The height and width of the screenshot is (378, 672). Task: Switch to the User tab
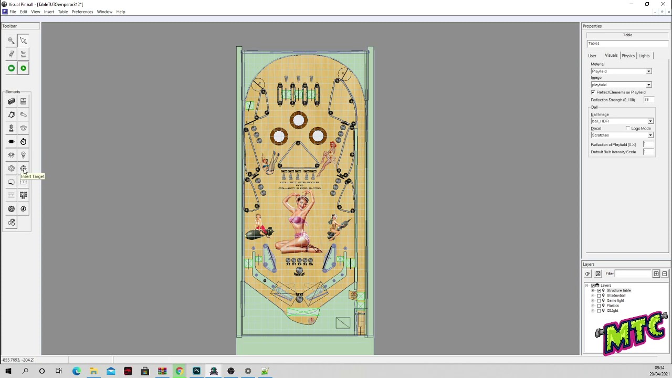coord(592,56)
